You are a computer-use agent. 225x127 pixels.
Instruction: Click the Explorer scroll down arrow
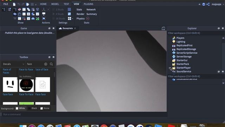coord(223,83)
